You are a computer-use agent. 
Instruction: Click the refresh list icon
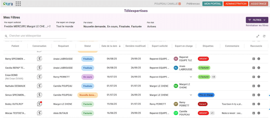pyautogui.click(x=264, y=36)
